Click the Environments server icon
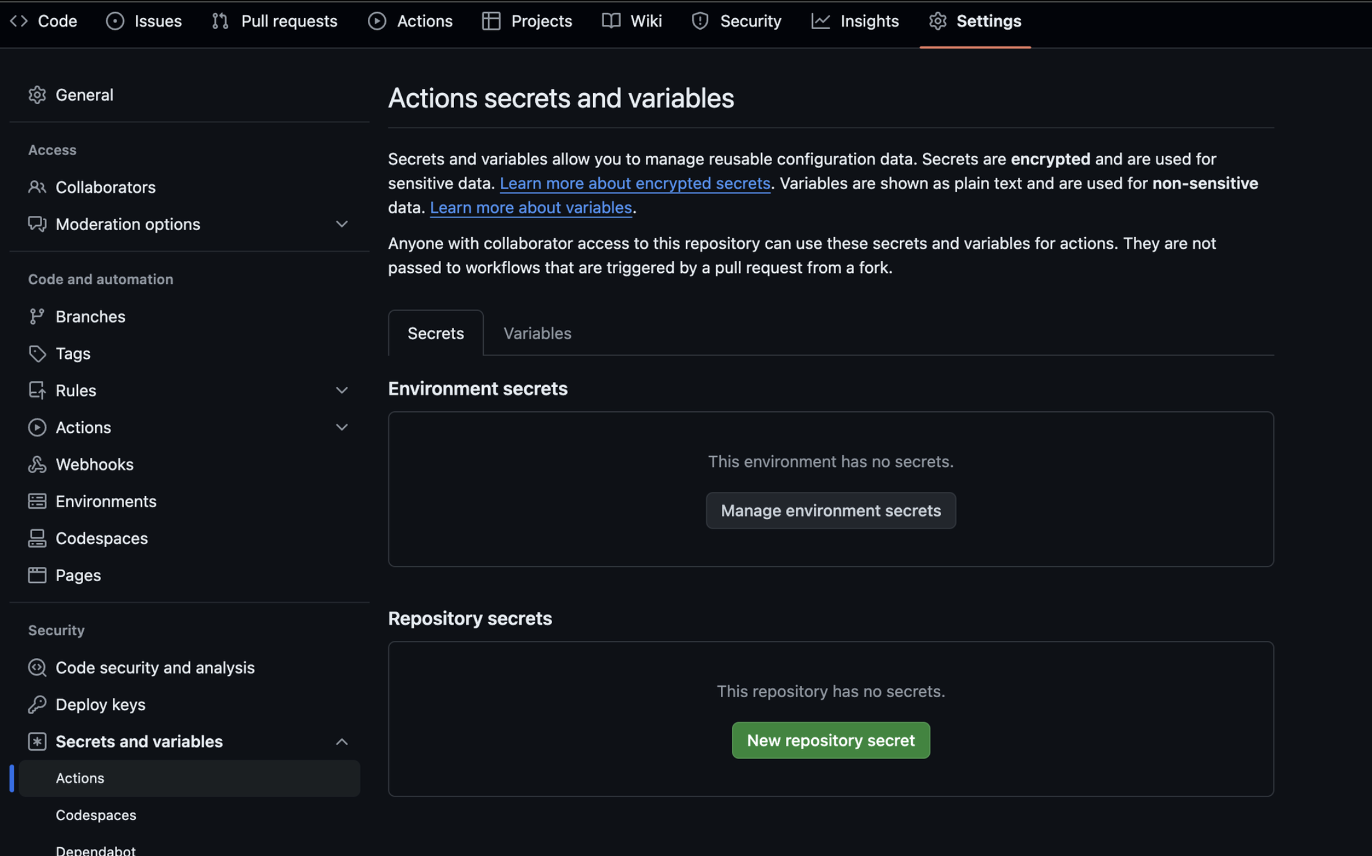Screen dimensions: 1372x856 point(37,501)
